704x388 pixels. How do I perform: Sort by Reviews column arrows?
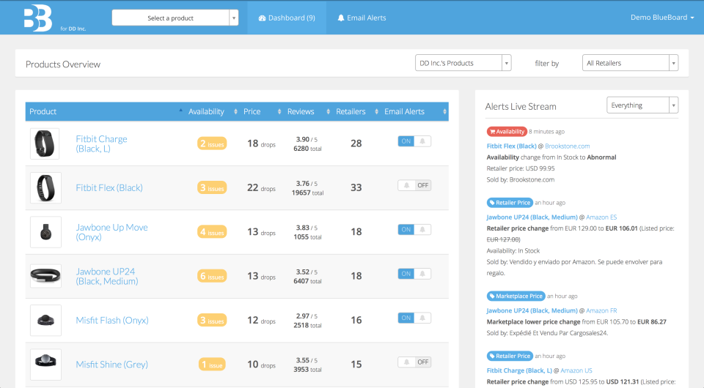click(x=329, y=111)
